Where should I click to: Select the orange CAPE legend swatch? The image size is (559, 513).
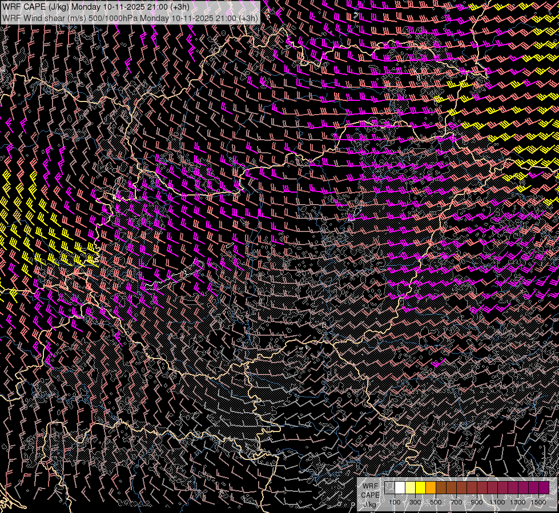pyautogui.click(x=431, y=488)
